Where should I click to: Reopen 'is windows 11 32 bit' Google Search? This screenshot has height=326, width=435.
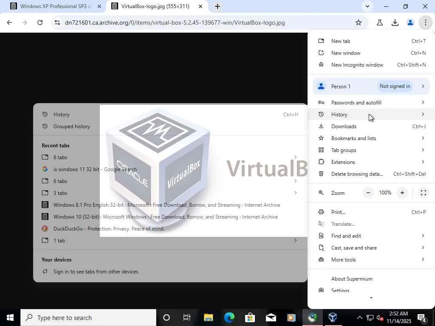click(x=170, y=169)
